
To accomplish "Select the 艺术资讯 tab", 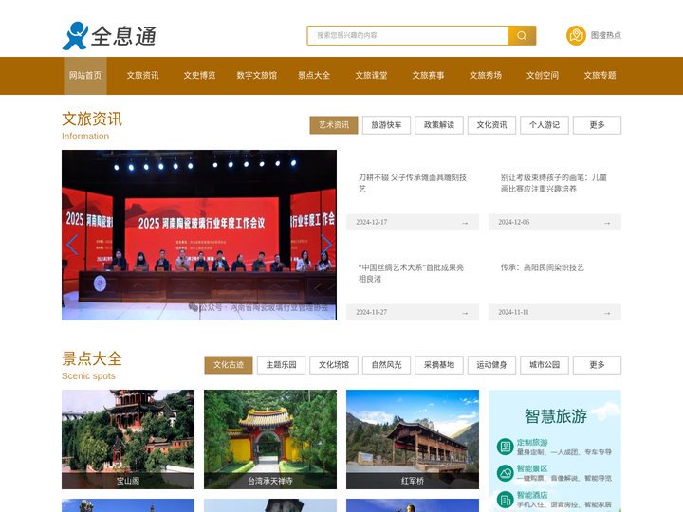I will [x=334, y=125].
